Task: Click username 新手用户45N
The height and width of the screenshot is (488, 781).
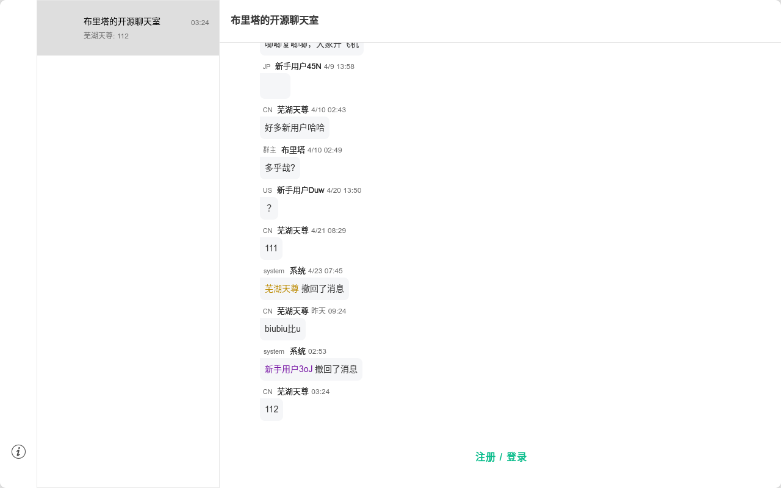Action: coord(298,66)
